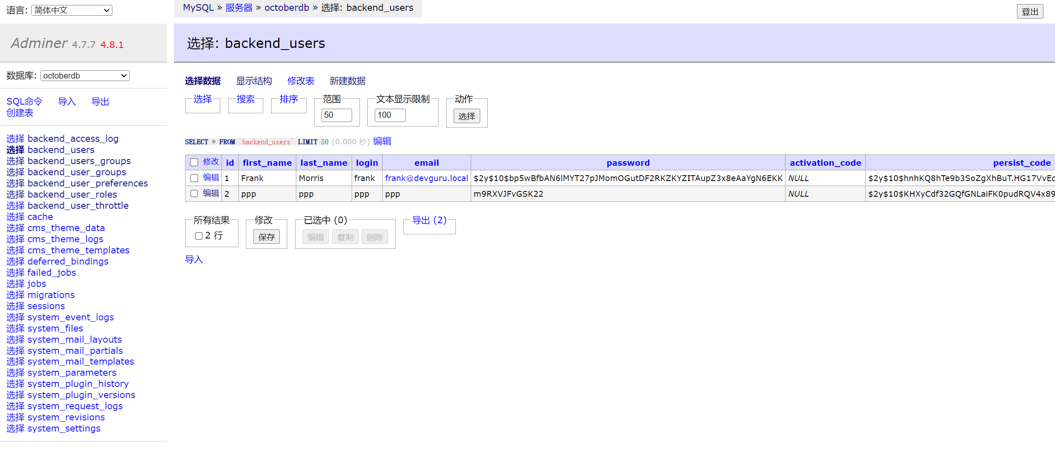Screen dimensions: 1055x453
Task: Toggle the select-all checkbox in table header
Action: point(194,162)
